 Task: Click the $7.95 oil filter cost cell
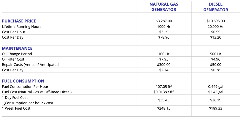(x=164, y=59)
